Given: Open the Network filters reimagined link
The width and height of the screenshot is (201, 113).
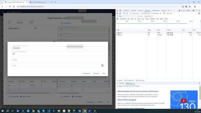Looking at the screenshot, I should click(127, 100).
